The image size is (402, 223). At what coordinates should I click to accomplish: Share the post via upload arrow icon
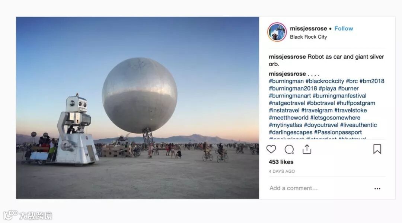pyautogui.click(x=307, y=149)
